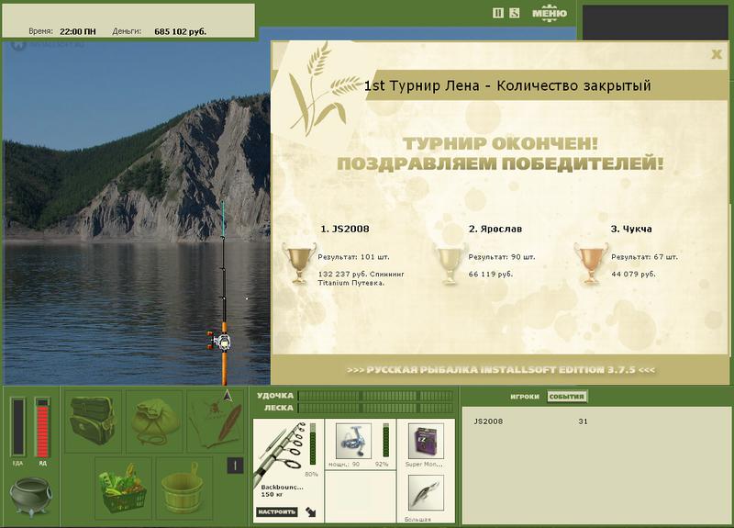Click the compass arrow indicator
The image size is (734, 528).
pos(228,396)
